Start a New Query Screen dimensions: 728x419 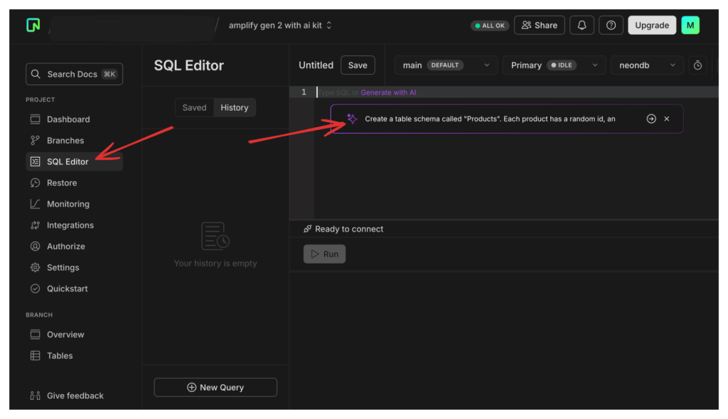(x=215, y=387)
